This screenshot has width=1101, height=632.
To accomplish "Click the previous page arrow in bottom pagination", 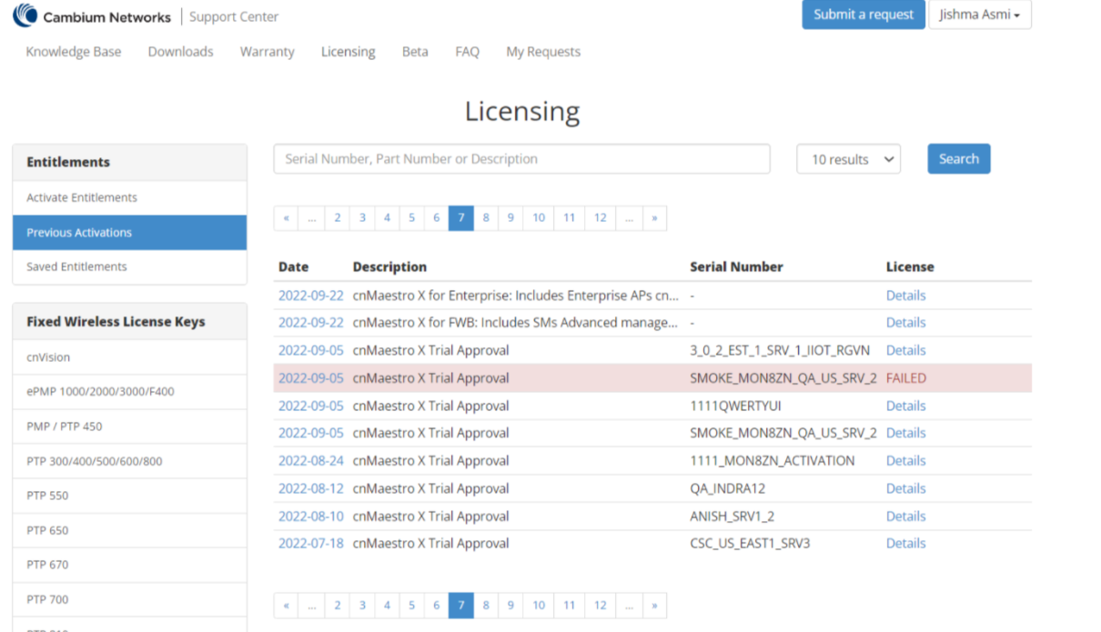I will coord(286,605).
